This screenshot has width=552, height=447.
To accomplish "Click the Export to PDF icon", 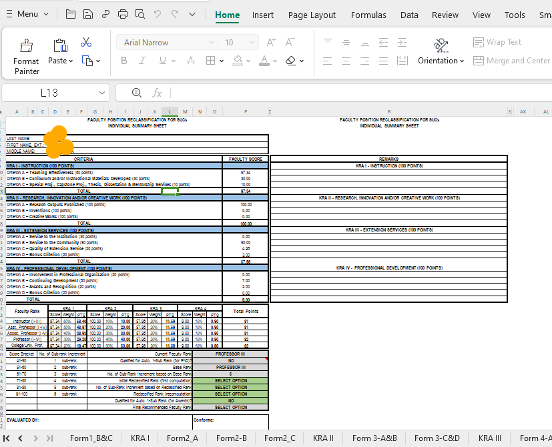I will tap(105, 15).
